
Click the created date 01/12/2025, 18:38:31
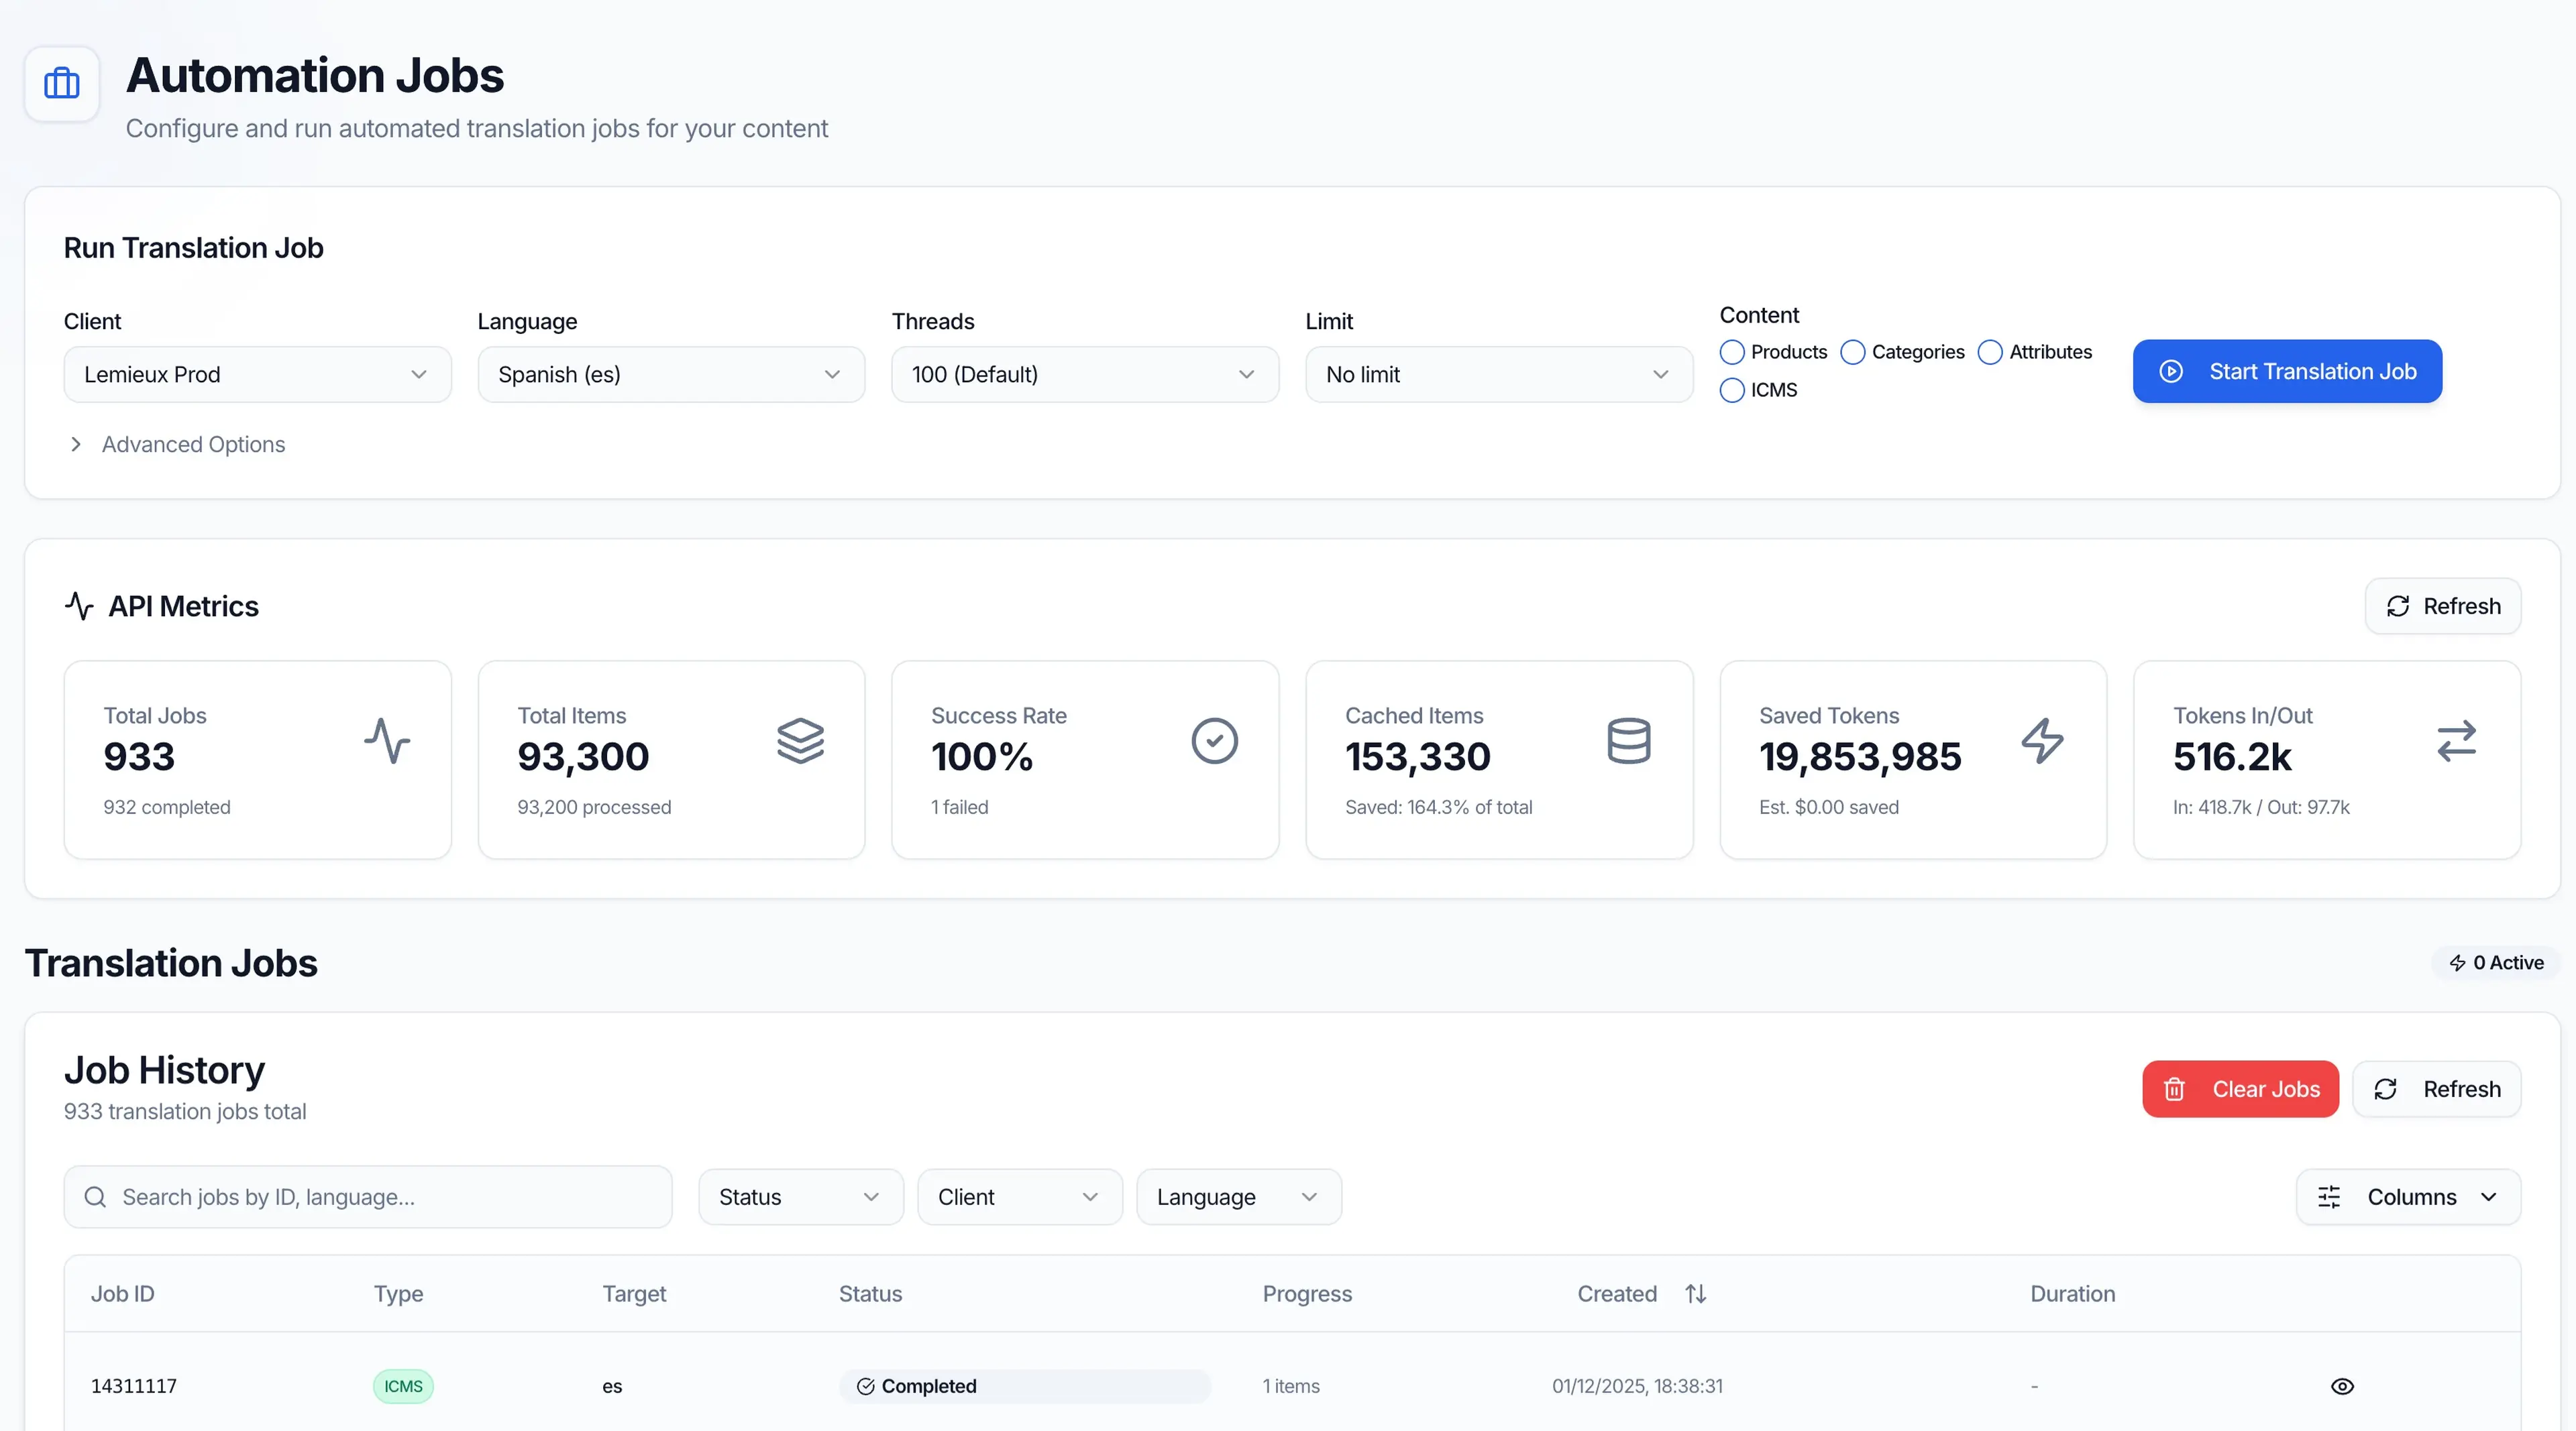(x=1637, y=1386)
